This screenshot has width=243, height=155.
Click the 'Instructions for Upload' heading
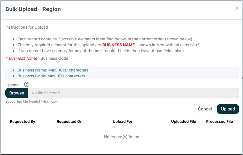click(x=27, y=27)
